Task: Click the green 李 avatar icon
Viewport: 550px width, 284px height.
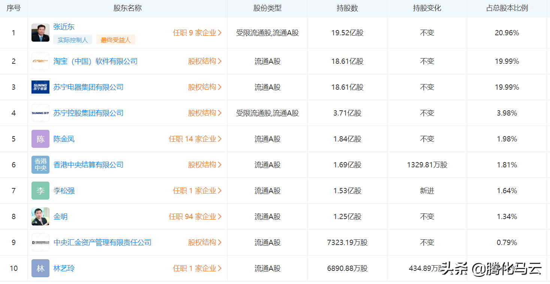Action: 40,191
